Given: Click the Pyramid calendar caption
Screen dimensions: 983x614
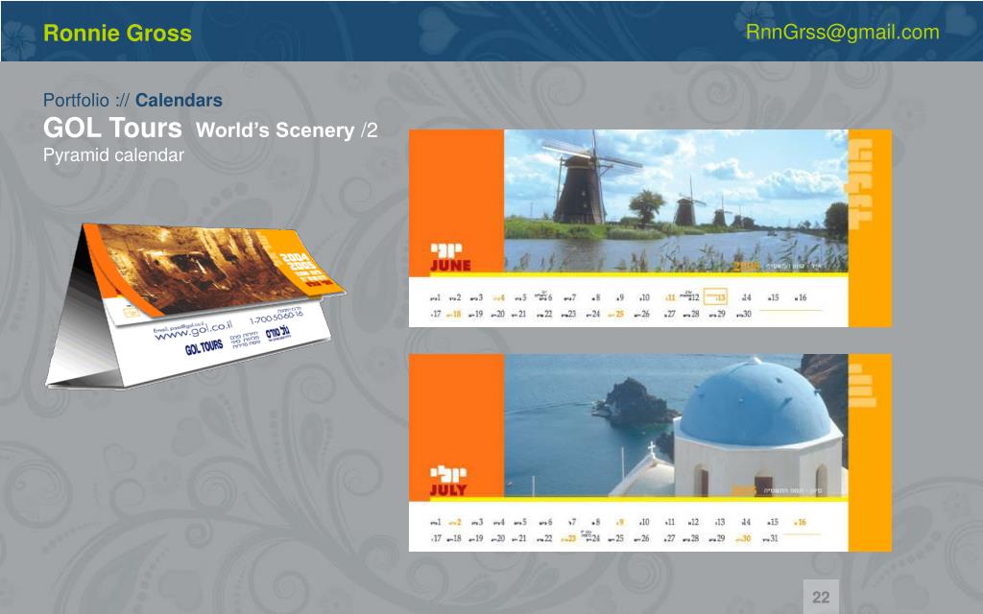Looking at the screenshot, I should tap(113, 155).
